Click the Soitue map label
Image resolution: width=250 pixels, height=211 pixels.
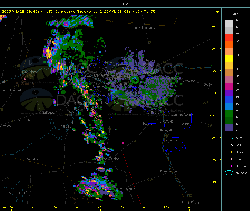pyautogui.click(x=147, y=124)
